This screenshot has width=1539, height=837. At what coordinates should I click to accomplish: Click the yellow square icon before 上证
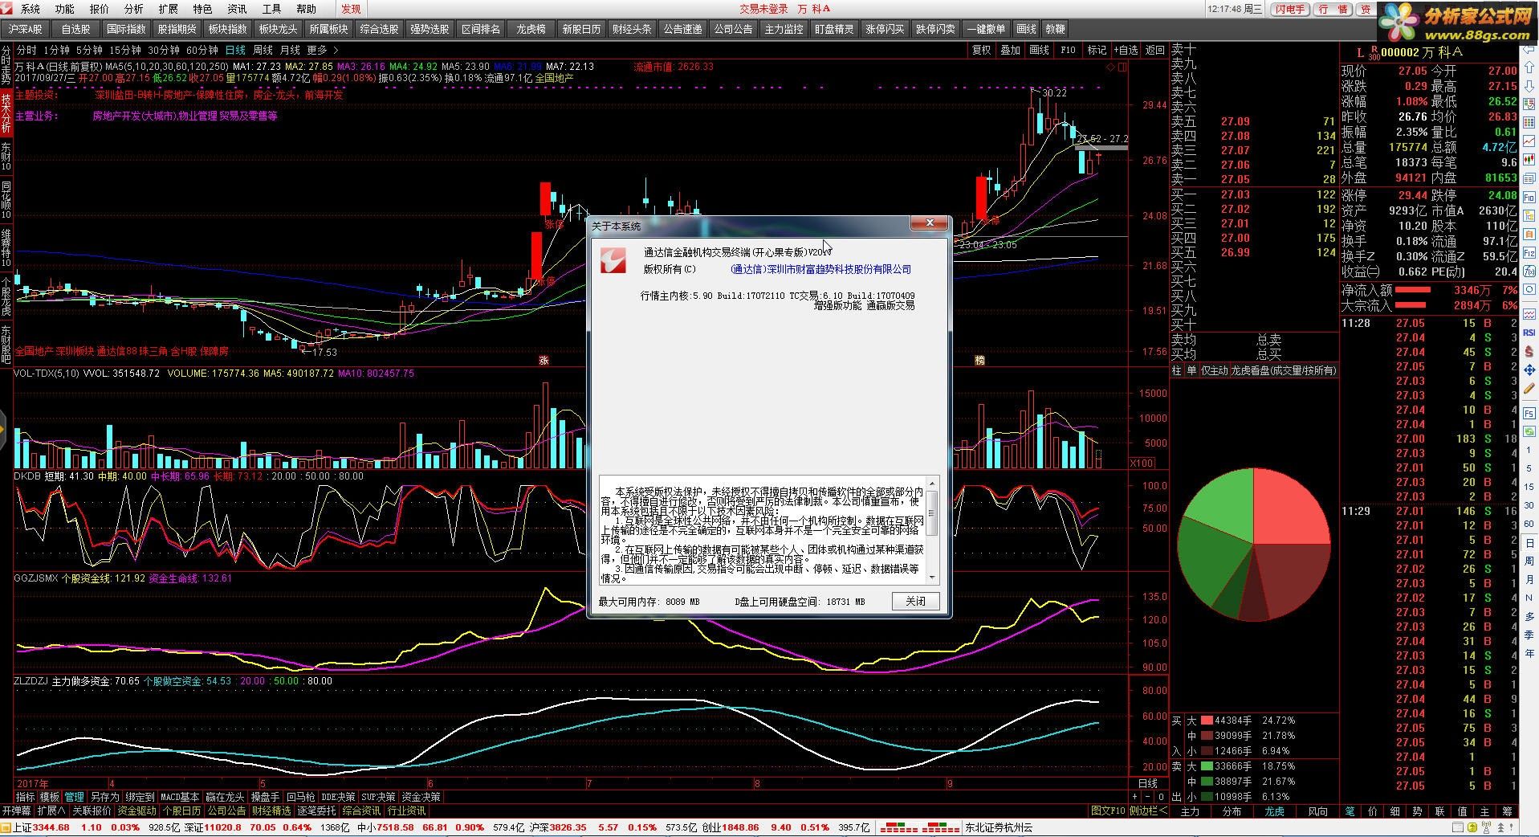7,827
